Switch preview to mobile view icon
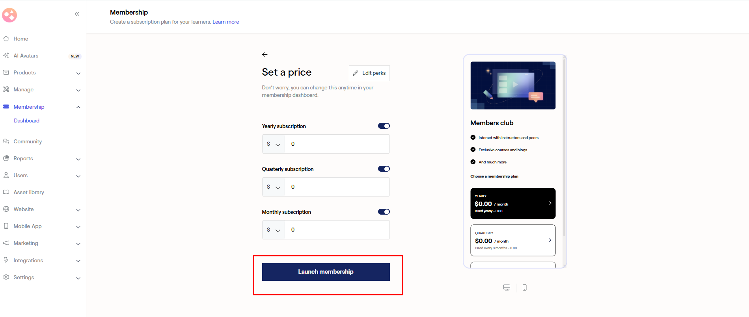This screenshot has width=749, height=317. (524, 287)
